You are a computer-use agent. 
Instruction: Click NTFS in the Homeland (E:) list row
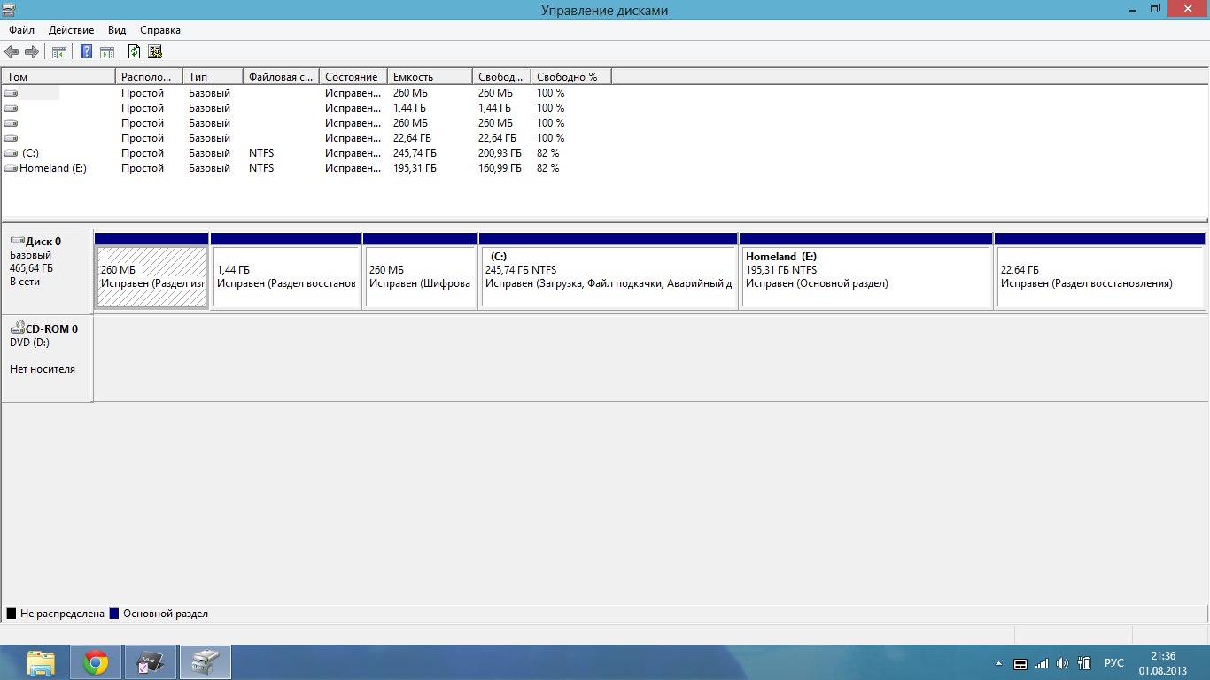[x=261, y=168]
